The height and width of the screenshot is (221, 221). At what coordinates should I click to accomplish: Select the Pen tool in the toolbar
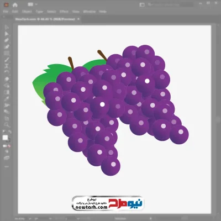pyautogui.click(x=7, y=40)
